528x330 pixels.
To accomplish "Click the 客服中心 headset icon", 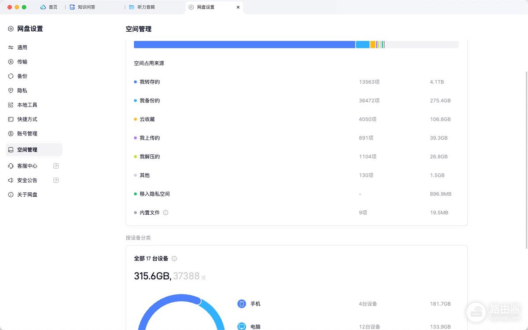I will (11, 166).
